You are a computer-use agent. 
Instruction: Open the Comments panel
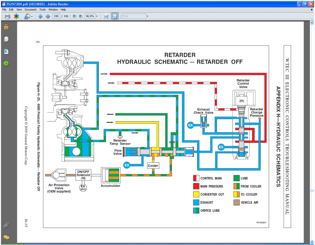6,237
